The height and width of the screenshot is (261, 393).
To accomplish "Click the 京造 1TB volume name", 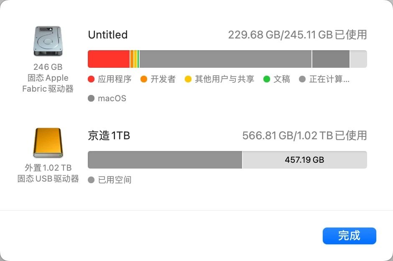I will (109, 136).
